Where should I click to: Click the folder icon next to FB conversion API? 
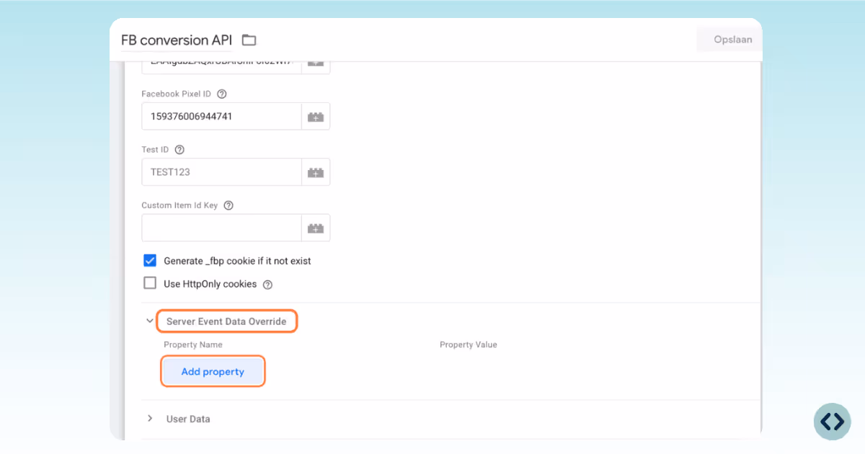[x=249, y=40]
